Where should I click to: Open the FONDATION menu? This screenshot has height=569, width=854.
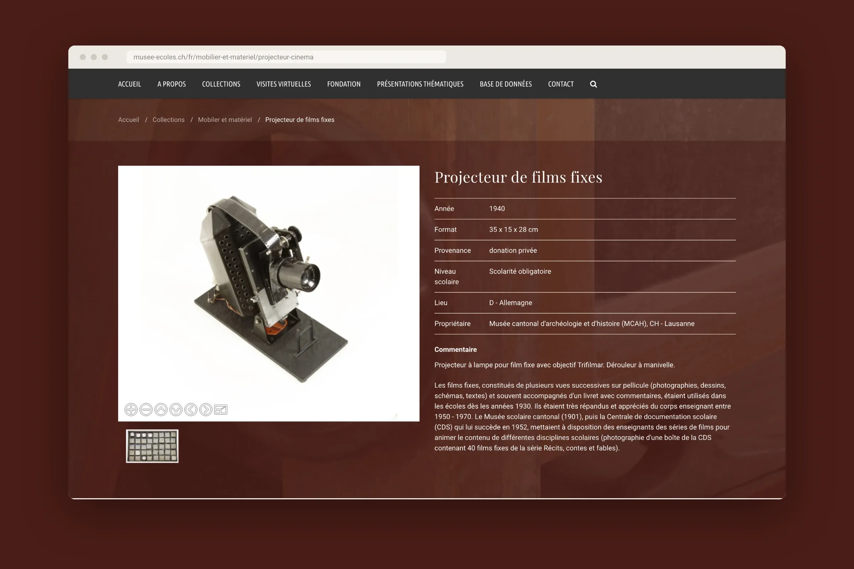(344, 84)
